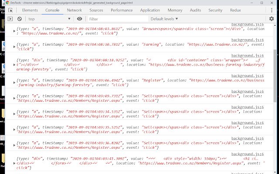
Task: Open background.js:6 link above the 04:09:34.535Z entry
Action: tap(248, 107)
